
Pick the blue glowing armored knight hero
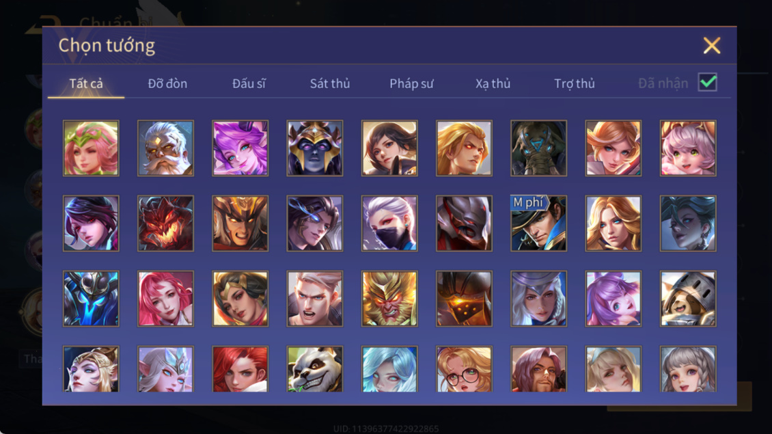91,299
